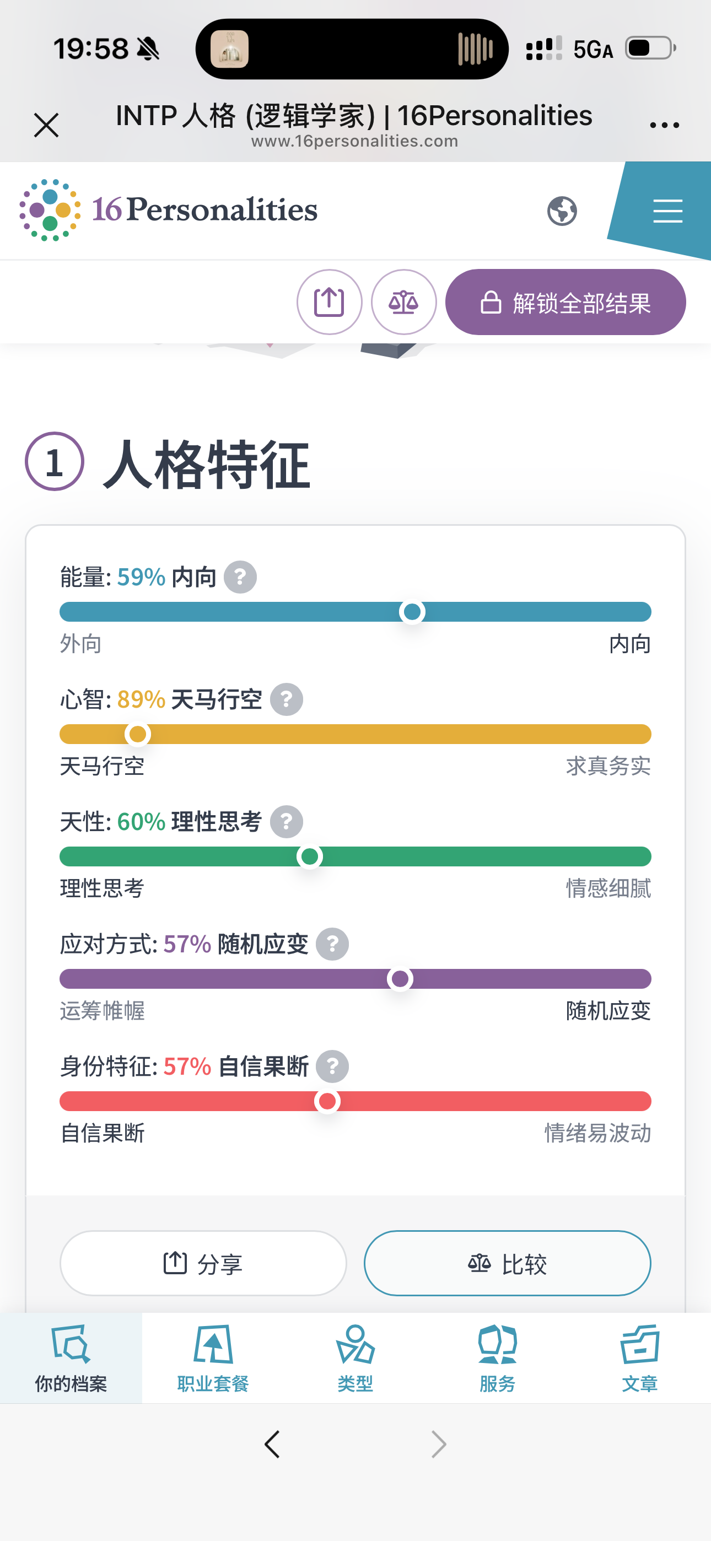
Task: Tap the browser back arrow
Action: click(272, 1444)
